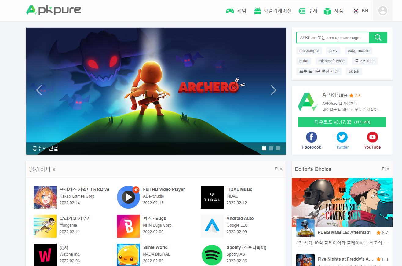The height and width of the screenshot is (266, 402).
Task: Expand the 발견하다 section via 더 »
Action: 279,169
